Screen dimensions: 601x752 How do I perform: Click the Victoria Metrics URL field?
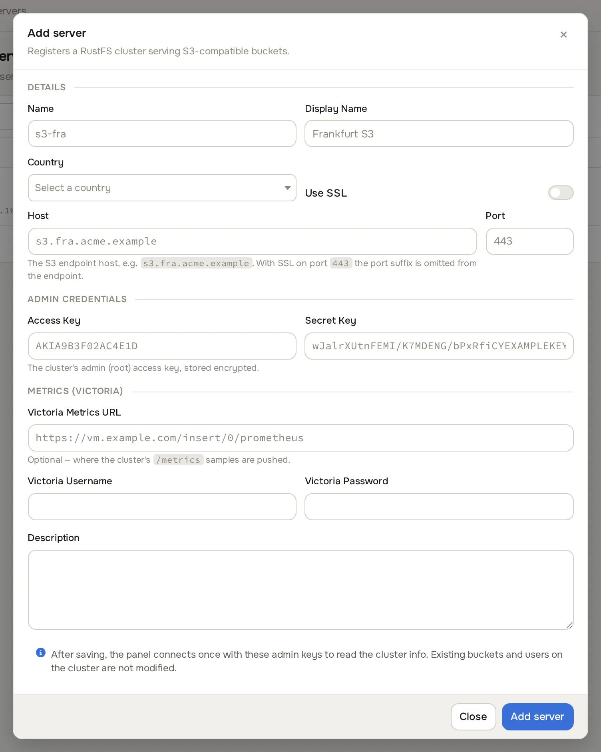(301, 438)
